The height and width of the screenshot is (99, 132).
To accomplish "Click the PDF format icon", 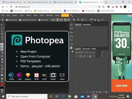I will pyautogui.click(x=37, y=76).
